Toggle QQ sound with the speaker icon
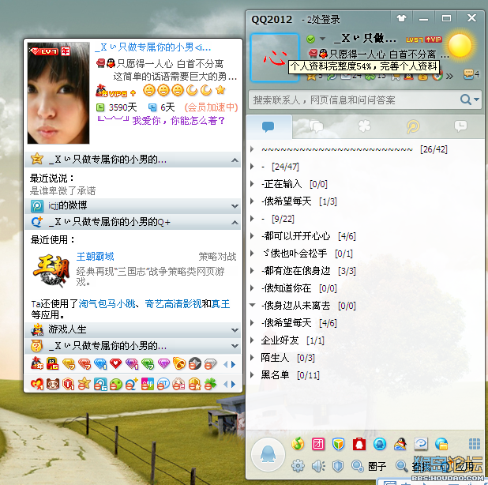Image resolution: width=488 pixels, height=485 pixels. (x=318, y=466)
